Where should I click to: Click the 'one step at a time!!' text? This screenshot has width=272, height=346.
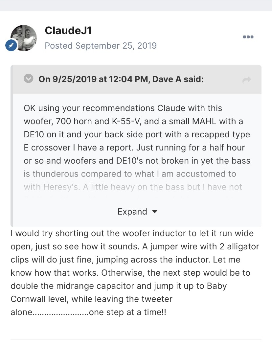click(127, 312)
